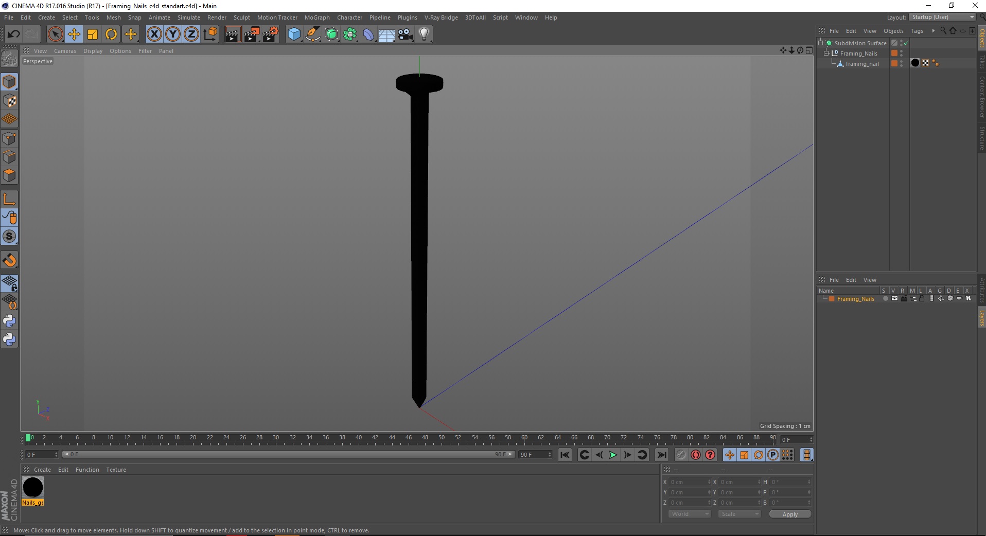Render to Picture Viewer
The height and width of the screenshot is (536, 986).
[252, 34]
